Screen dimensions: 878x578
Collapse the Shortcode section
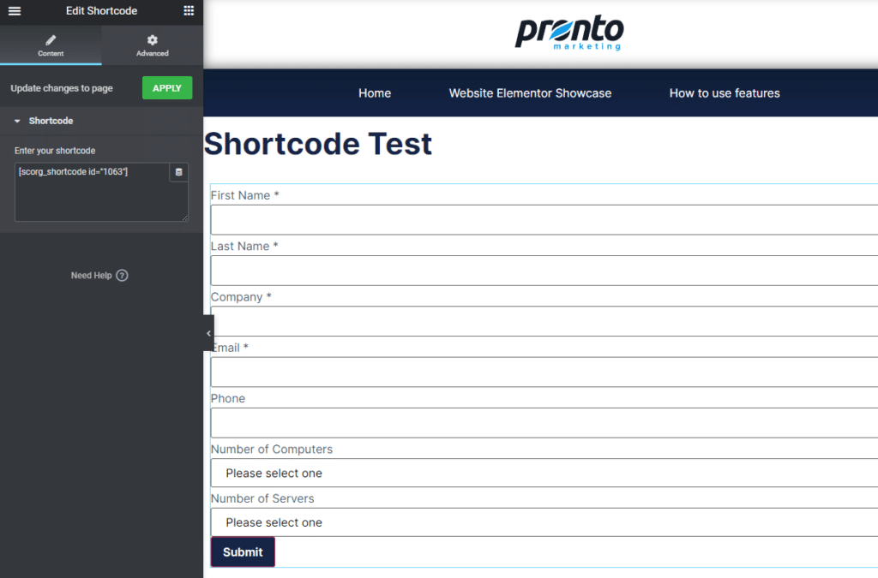coord(17,121)
